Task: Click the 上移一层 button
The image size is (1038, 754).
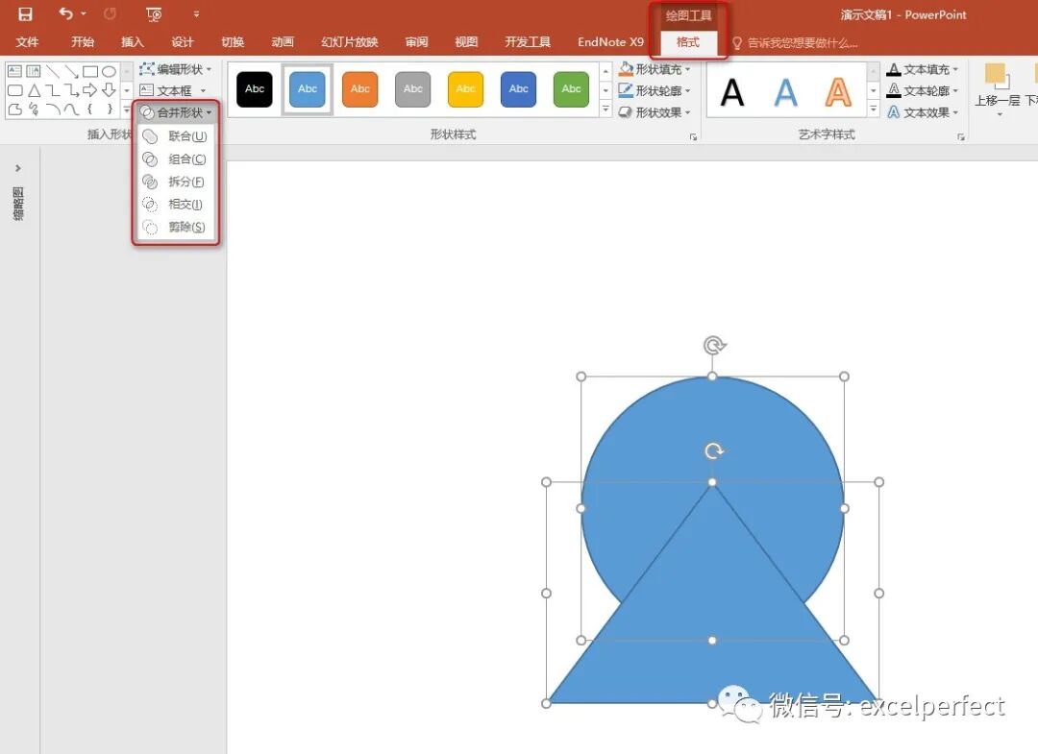Action: (997, 89)
